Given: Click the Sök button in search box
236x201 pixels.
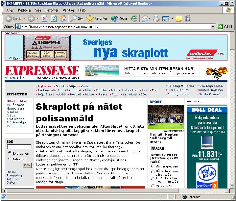Looking at the screenshot, I should [x=27, y=165].
